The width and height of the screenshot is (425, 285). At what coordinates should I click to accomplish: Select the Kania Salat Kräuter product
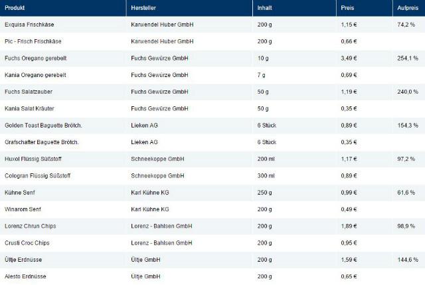[32, 108]
